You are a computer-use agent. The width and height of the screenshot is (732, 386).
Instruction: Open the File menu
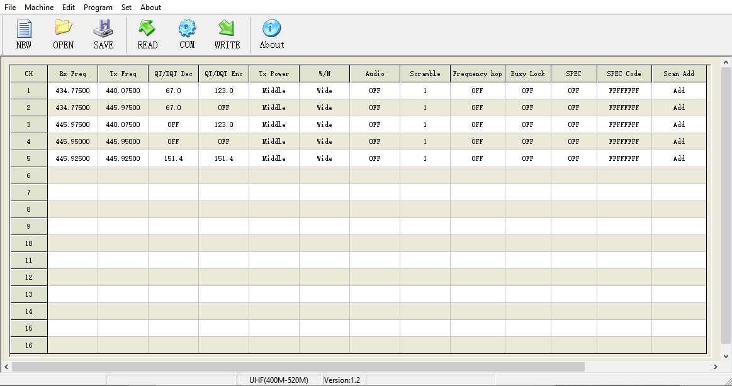pos(10,8)
